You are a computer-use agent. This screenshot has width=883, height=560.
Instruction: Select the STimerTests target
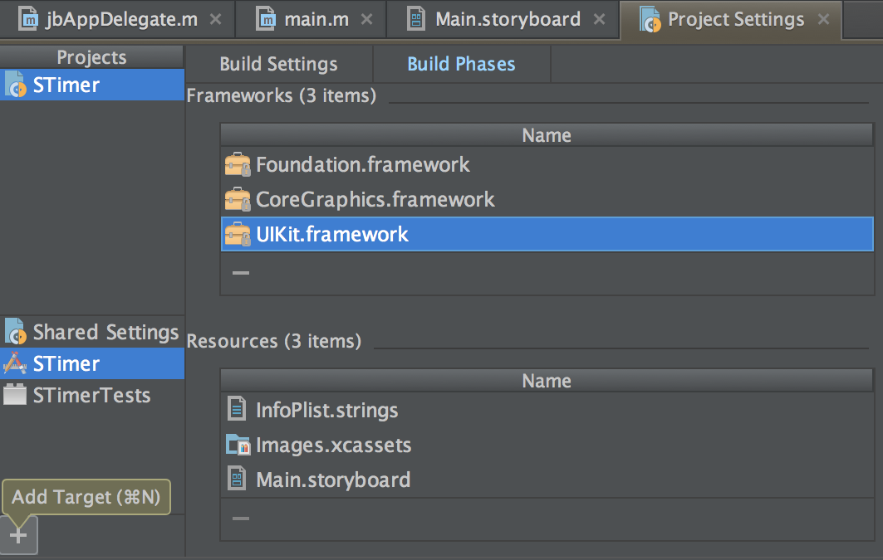tap(86, 396)
